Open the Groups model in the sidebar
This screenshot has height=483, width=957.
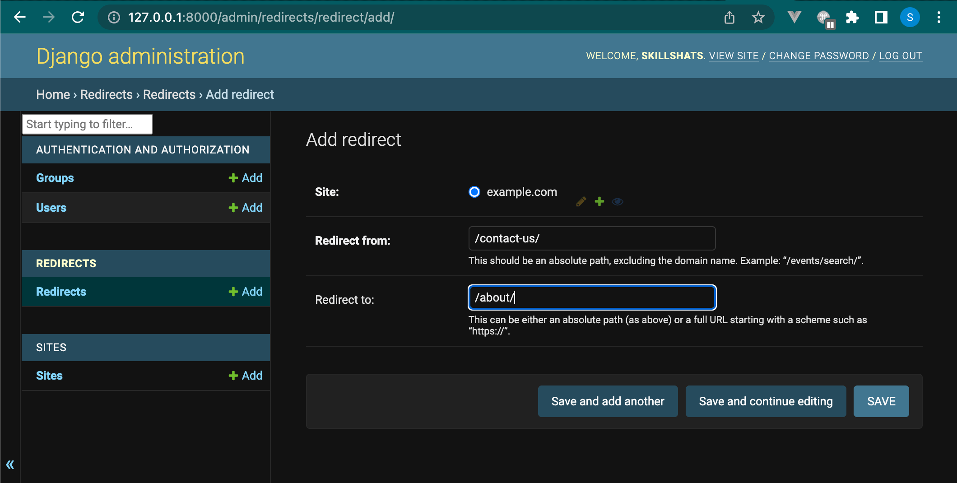[55, 178]
